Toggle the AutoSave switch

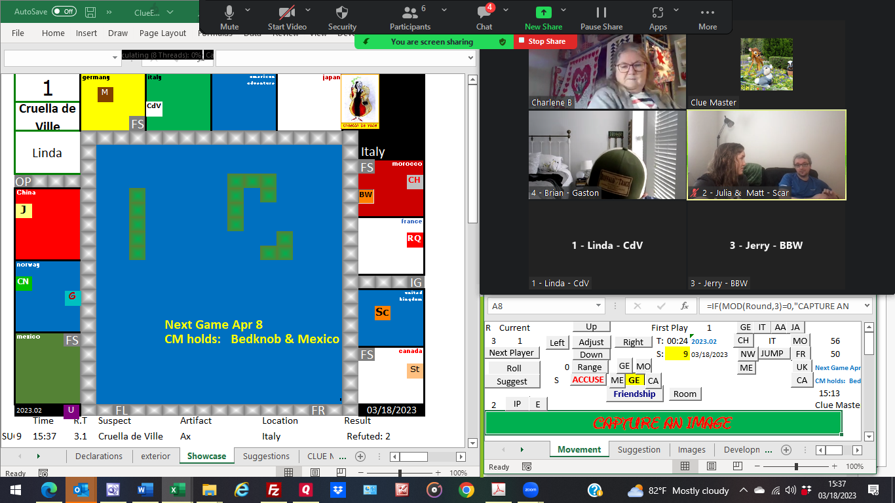pos(64,12)
